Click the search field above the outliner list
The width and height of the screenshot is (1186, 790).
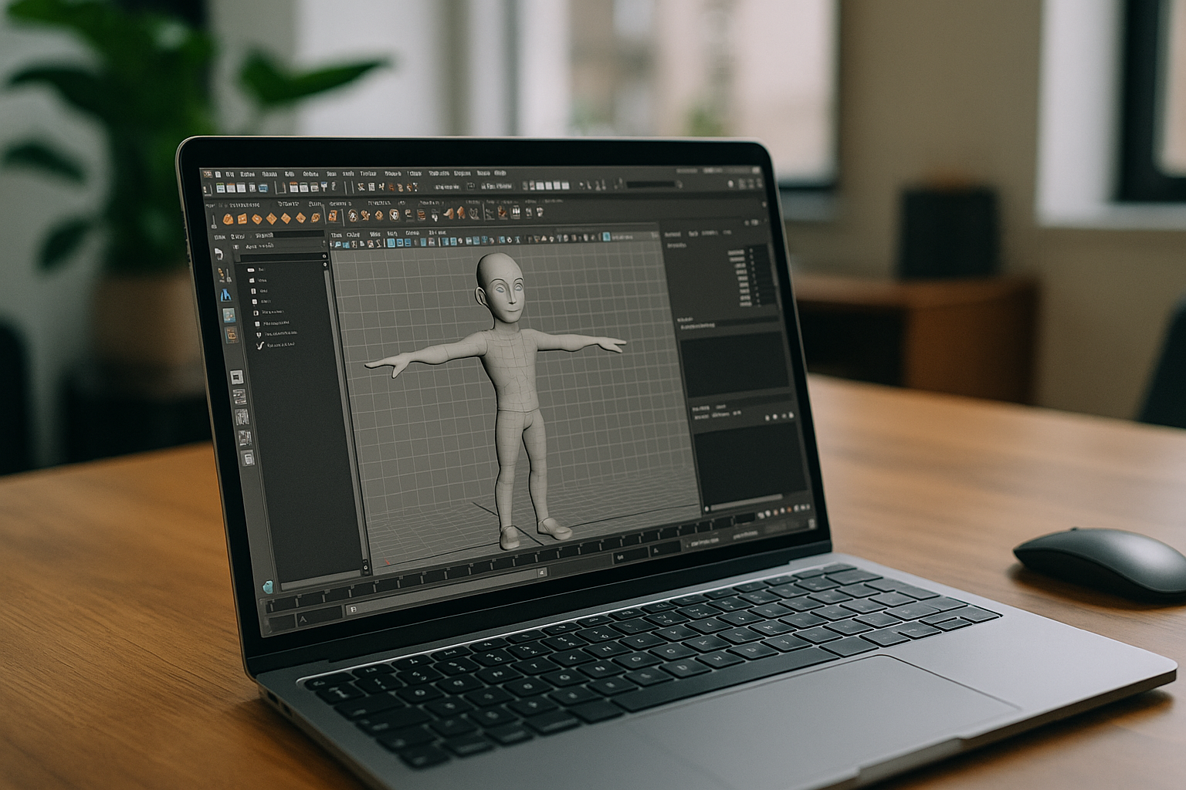(283, 257)
